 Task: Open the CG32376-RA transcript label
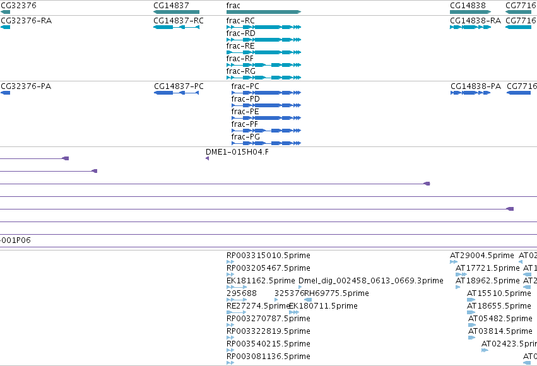click(27, 21)
